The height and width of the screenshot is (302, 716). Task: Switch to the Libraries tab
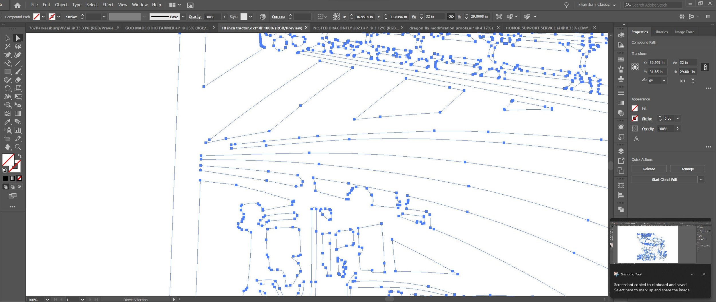tap(661, 32)
